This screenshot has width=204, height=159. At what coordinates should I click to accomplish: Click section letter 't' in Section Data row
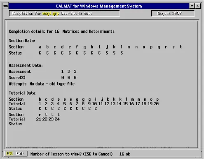(181, 47)
